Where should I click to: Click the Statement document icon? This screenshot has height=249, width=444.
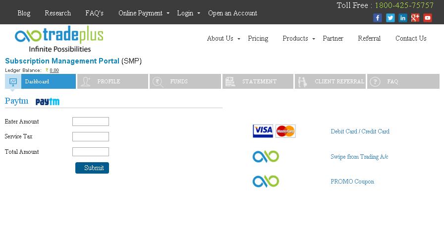[230, 82]
